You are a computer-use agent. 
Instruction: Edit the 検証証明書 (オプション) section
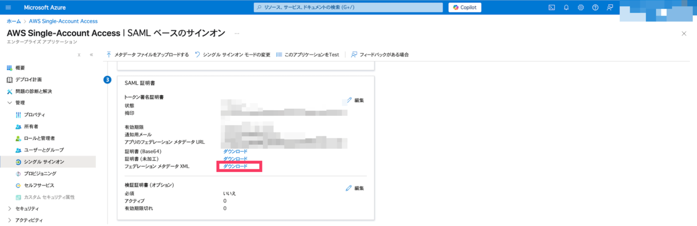pyautogui.click(x=355, y=188)
